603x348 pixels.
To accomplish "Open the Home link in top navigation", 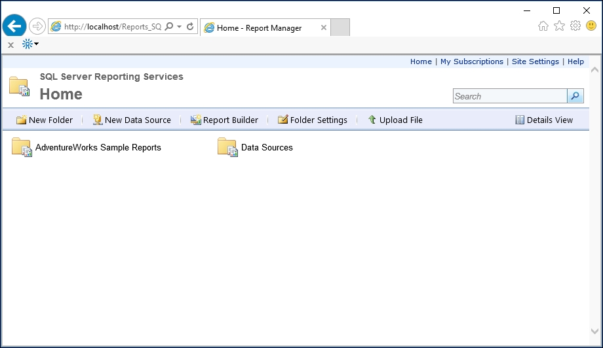I will click(x=421, y=61).
